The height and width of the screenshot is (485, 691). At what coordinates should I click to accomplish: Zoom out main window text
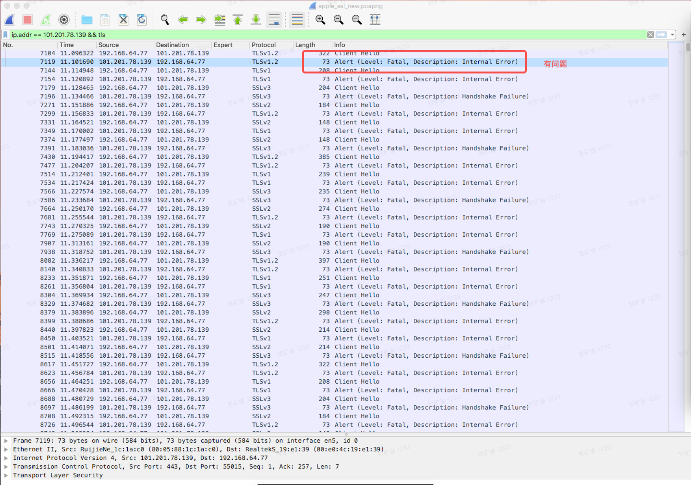pos(338,20)
